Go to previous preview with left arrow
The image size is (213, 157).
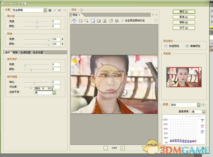(x=153, y=15)
